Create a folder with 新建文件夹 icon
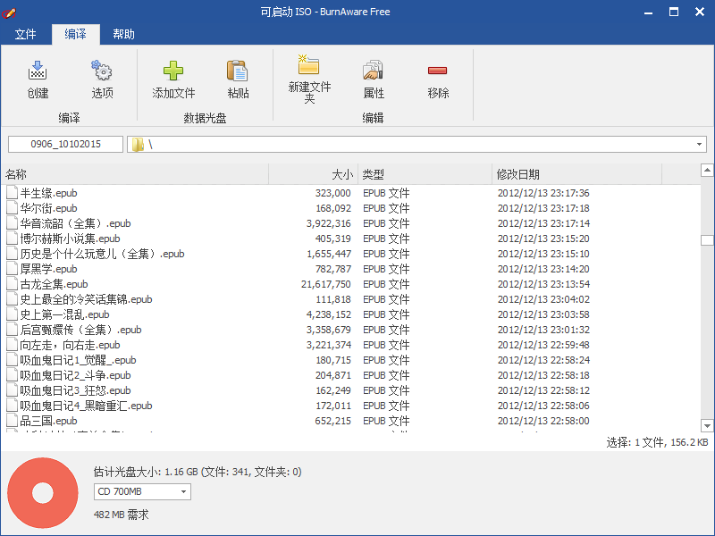 click(309, 65)
